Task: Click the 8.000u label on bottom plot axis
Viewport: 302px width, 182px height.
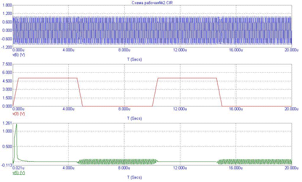Action: pyautogui.click(x=124, y=168)
